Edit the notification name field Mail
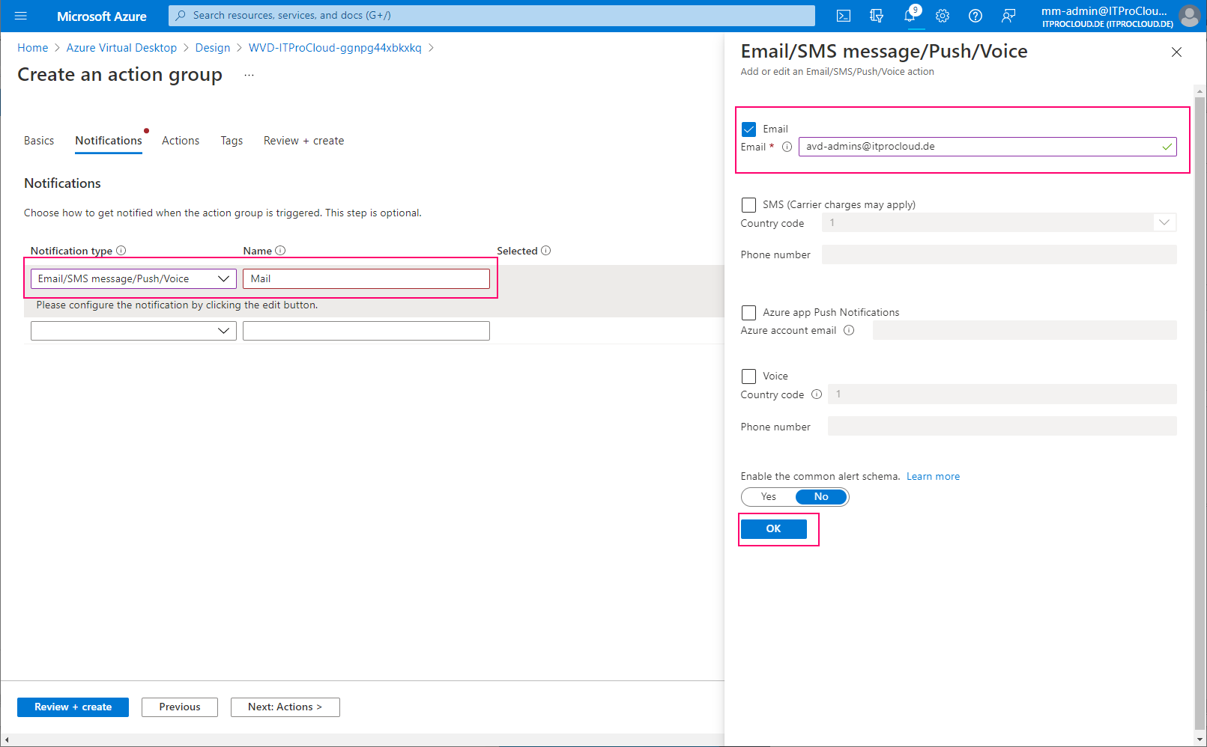 click(366, 278)
